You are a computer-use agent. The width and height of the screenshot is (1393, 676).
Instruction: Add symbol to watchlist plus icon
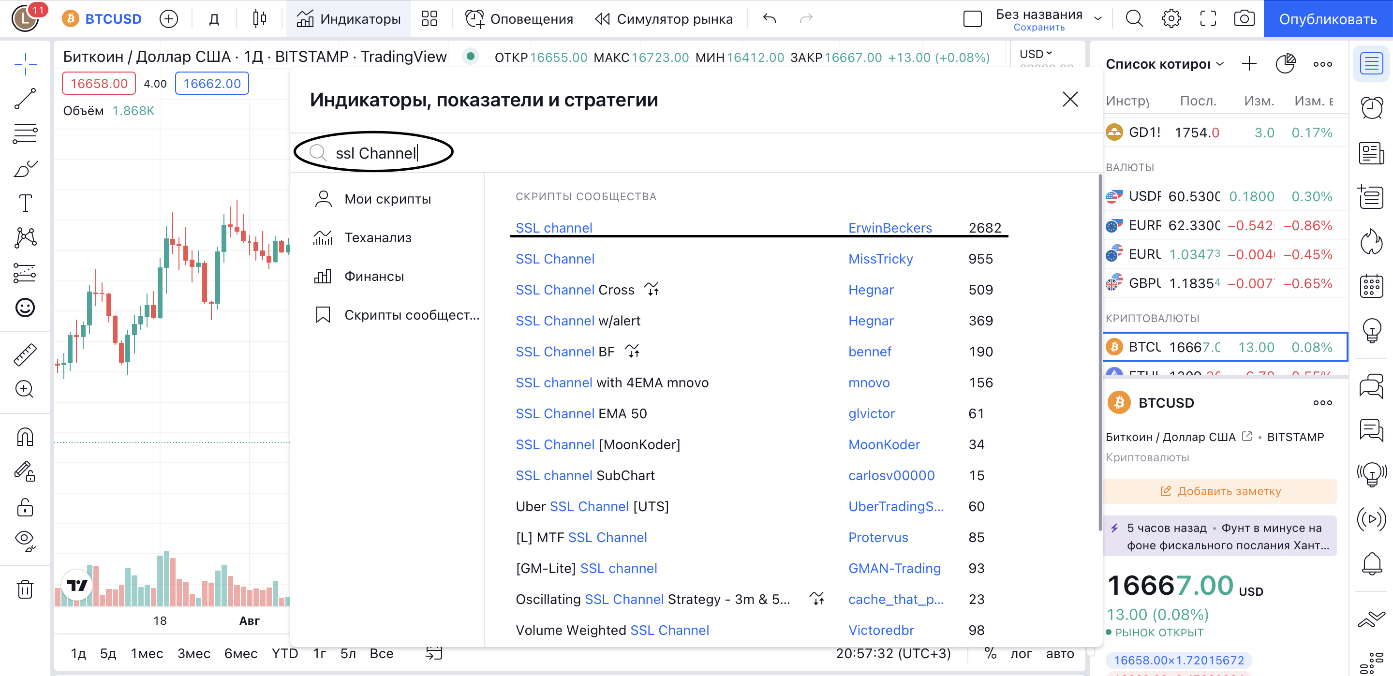click(1250, 64)
